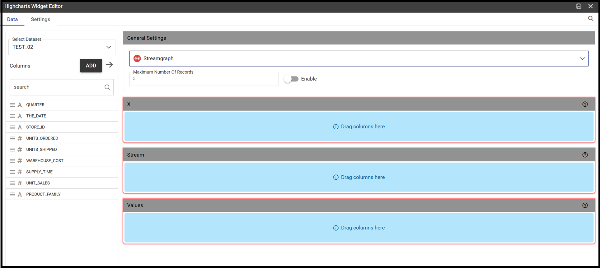
Task: Click the save icon in title bar
Action: (x=579, y=6)
